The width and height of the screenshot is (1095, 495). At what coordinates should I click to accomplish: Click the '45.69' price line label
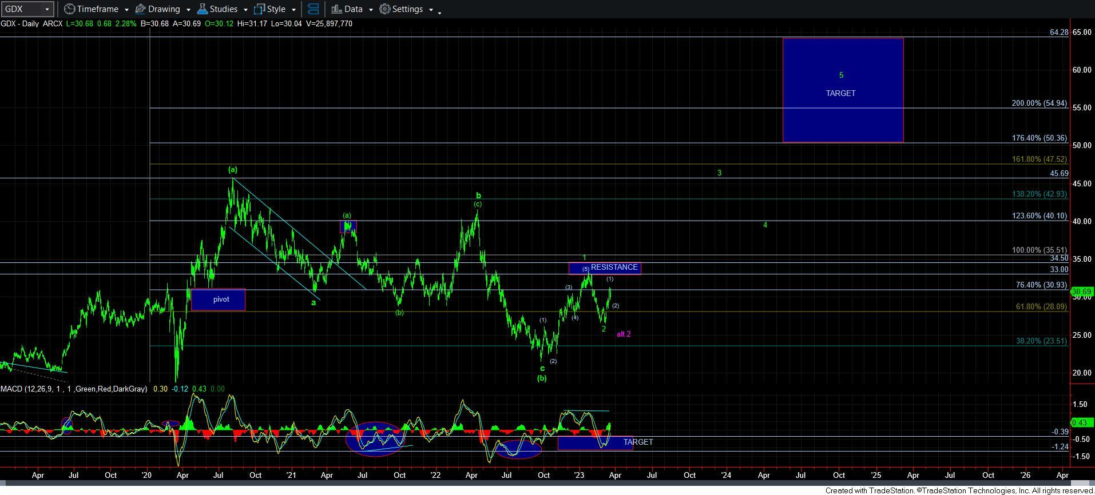point(1059,174)
